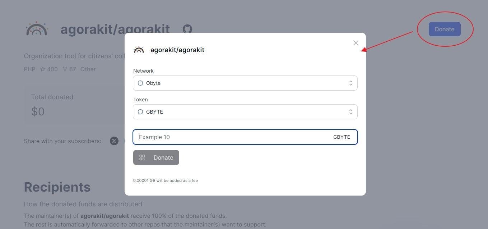Open the agorakit/agorakit maintainer link
This screenshot has height=229, width=488.
click(104, 216)
